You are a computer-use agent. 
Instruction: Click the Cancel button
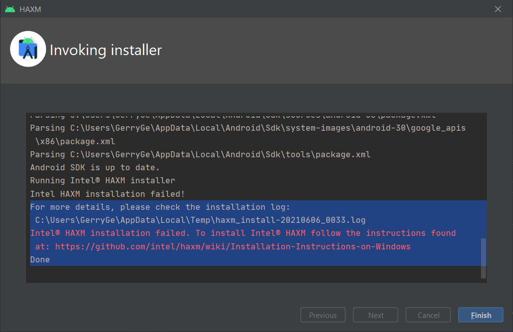click(428, 315)
